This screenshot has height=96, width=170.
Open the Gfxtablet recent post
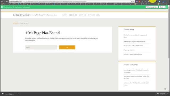133,54
